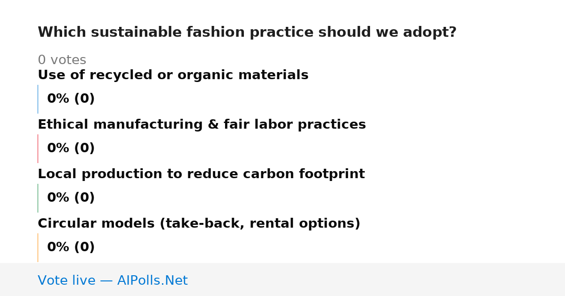
Task: Click the red result bar for ethical manufacturing
Action: coord(38,148)
